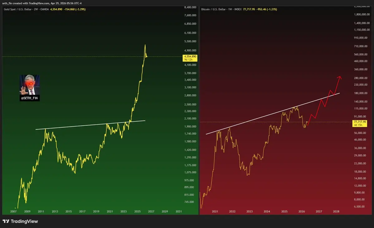The height and width of the screenshot is (228, 374).
Task: Click the TradingView logo icon
Action: coord(6,221)
